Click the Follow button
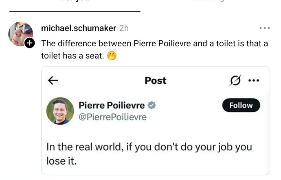Viewport: 281px width, 180px height. point(241,105)
